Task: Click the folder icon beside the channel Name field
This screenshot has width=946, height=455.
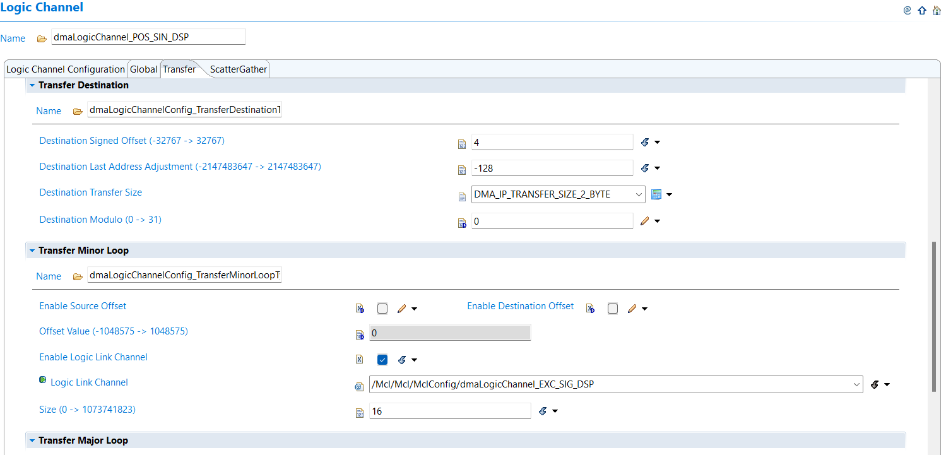Action: pyautogui.click(x=42, y=38)
